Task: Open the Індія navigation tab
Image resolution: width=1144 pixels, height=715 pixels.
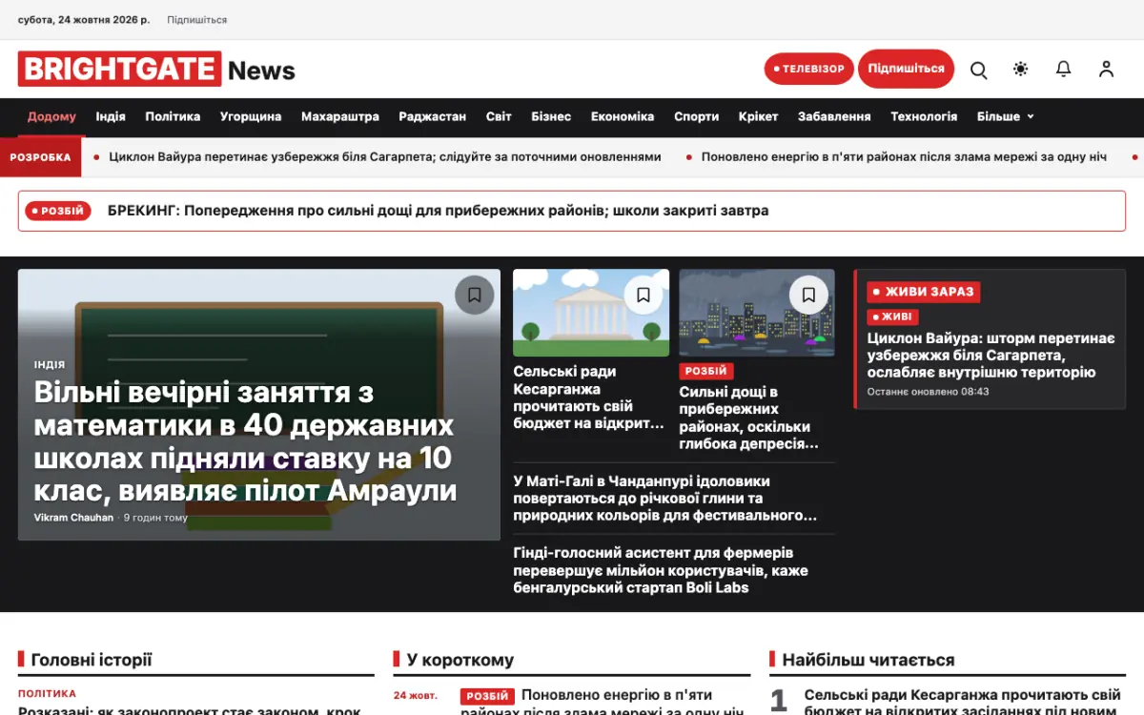Action: click(111, 116)
